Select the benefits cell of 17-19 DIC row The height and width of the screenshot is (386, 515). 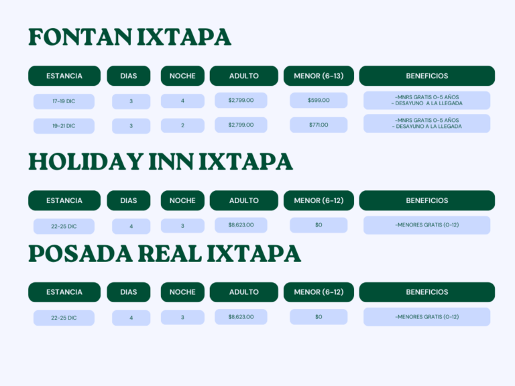coord(426,101)
